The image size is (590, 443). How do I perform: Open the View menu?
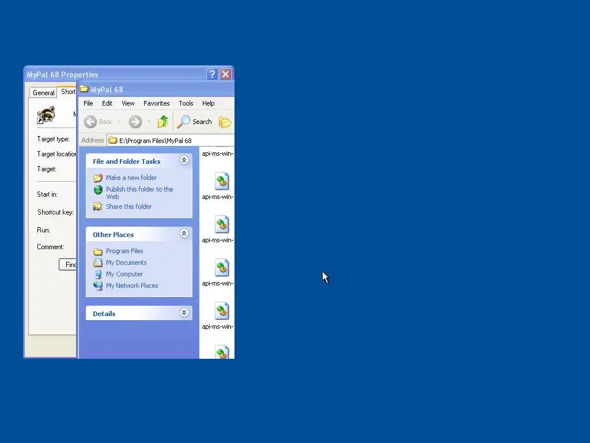[x=128, y=103]
